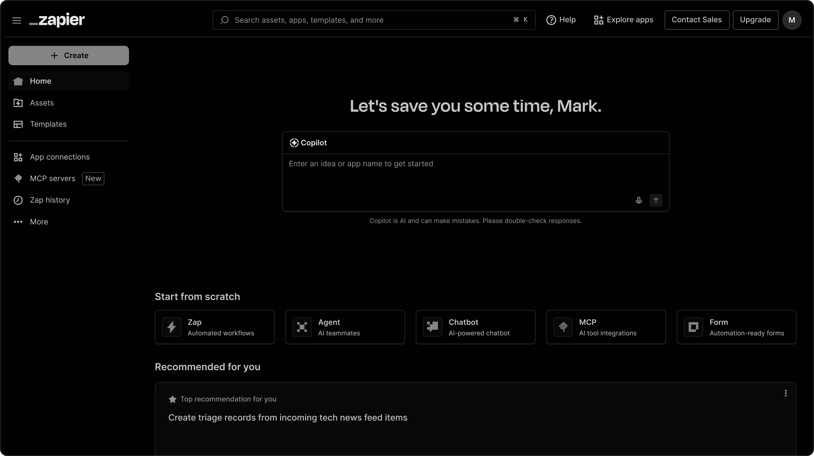
Task: Open the Explore apps link
Action: (623, 20)
